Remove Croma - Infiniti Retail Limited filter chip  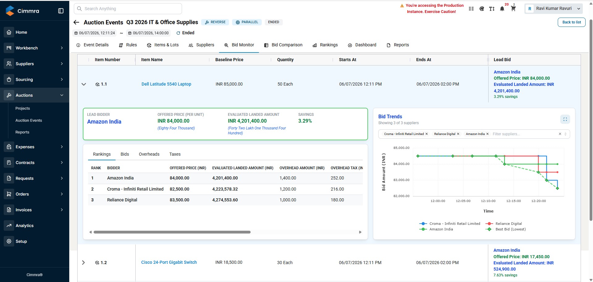[x=426, y=134]
